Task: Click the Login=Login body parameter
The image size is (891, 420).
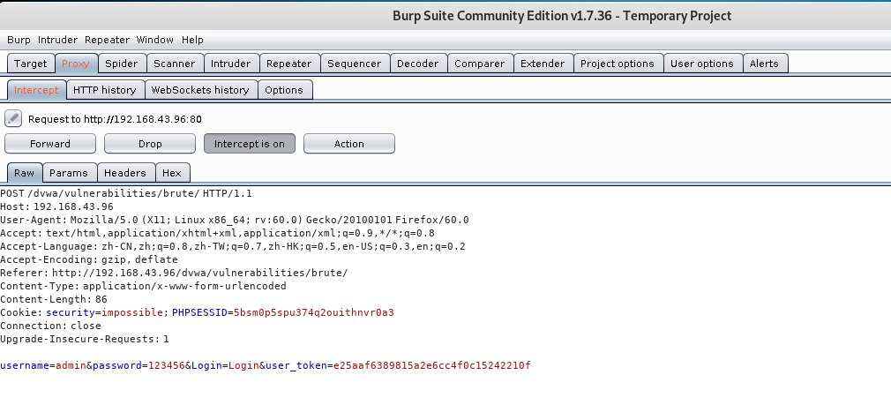Action: pos(225,365)
